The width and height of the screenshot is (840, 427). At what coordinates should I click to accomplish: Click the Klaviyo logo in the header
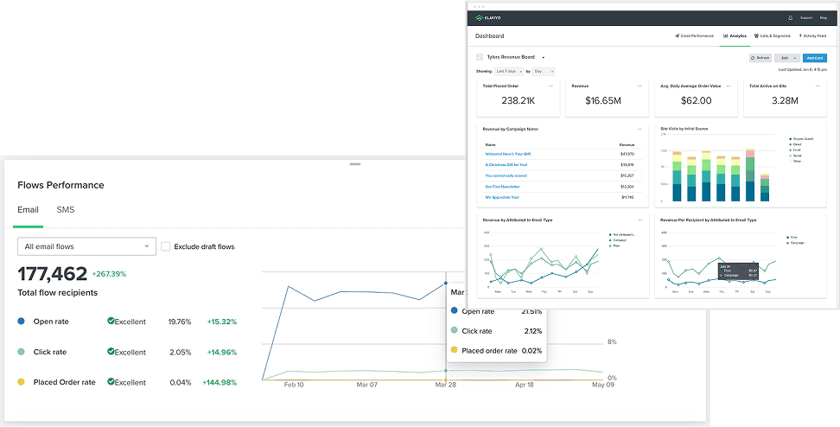(x=488, y=17)
